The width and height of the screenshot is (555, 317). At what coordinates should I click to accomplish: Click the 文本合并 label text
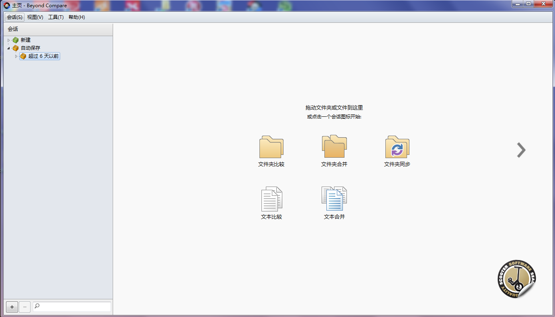(x=334, y=217)
